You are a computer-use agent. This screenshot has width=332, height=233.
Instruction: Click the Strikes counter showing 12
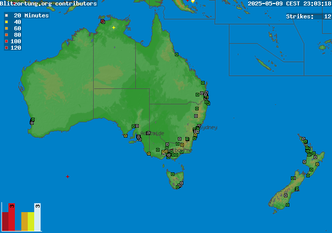(308, 16)
